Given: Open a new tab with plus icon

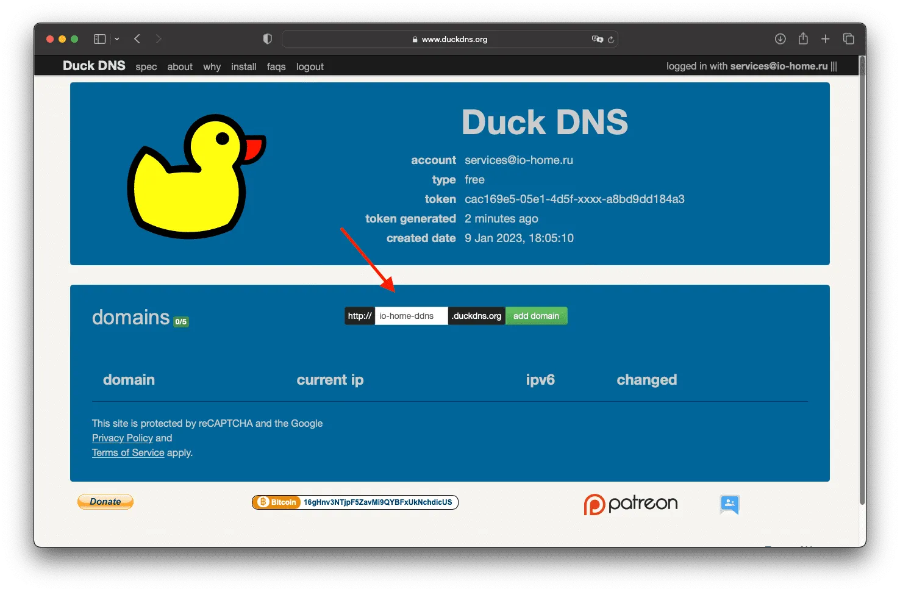Looking at the screenshot, I should coord(825,39).
